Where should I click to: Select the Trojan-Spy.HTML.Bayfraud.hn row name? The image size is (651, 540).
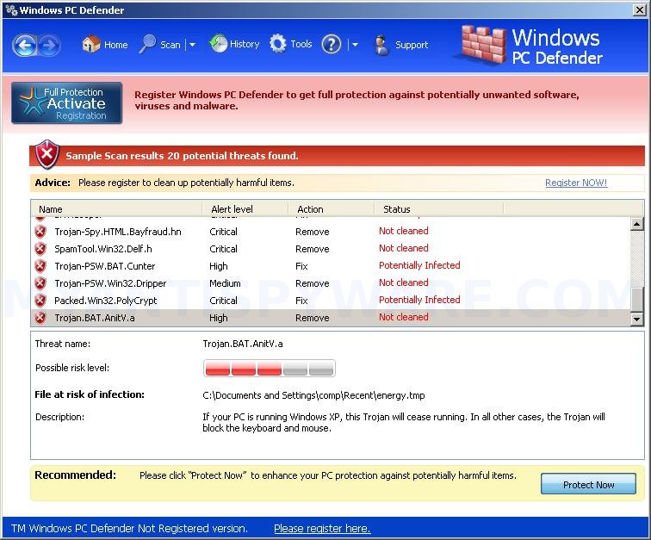118,232
